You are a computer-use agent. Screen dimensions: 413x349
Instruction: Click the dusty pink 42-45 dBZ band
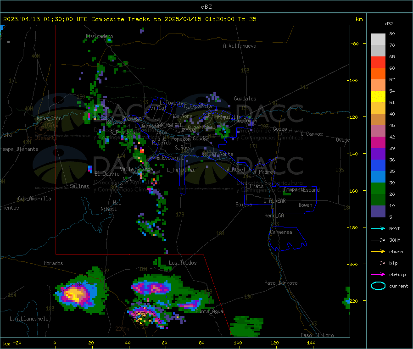[x=378, y=131]
